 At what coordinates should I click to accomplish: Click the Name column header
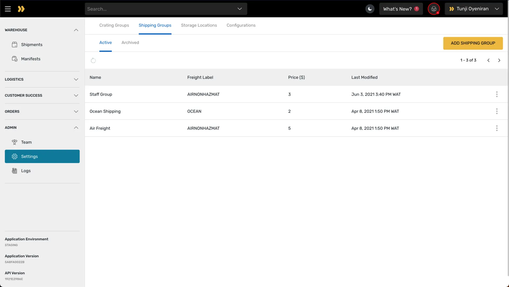[95, 77]
